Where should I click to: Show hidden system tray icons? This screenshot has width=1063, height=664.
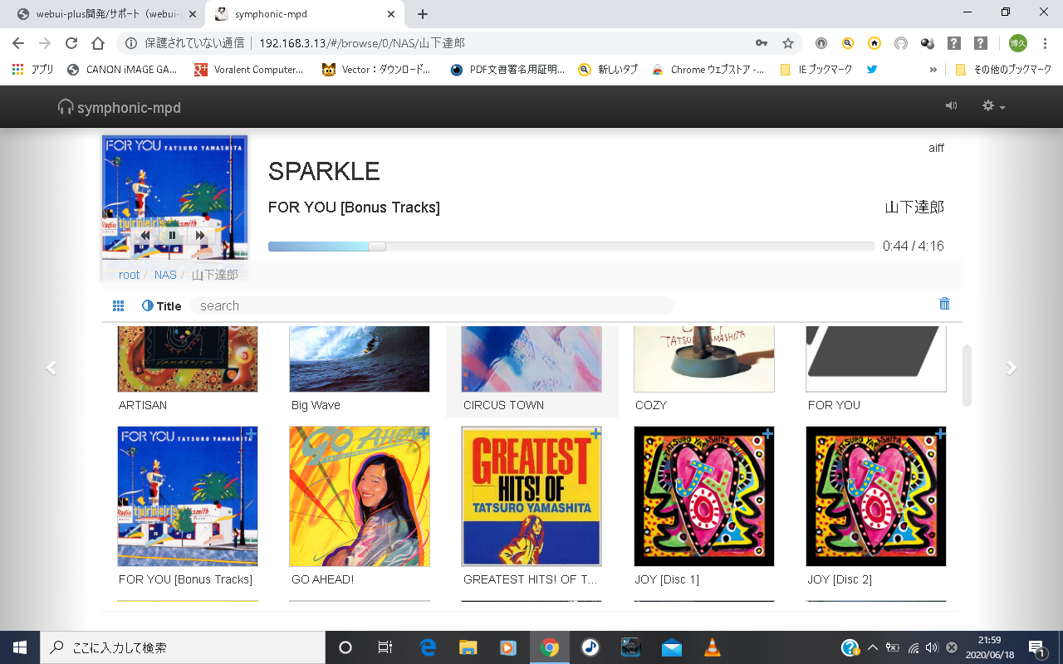[873, 647]
